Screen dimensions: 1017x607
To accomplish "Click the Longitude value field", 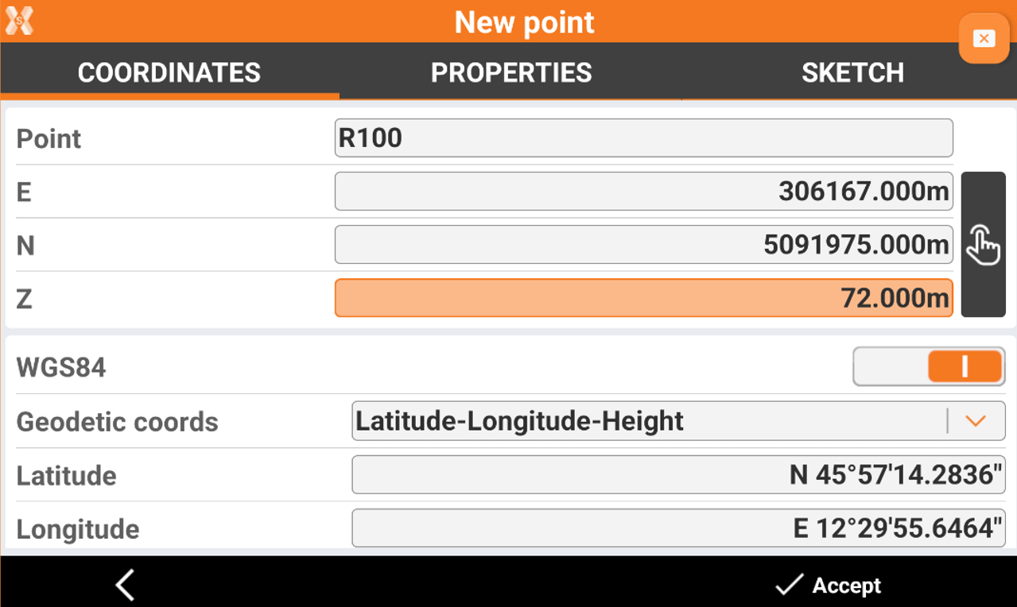I will [678, 528].
